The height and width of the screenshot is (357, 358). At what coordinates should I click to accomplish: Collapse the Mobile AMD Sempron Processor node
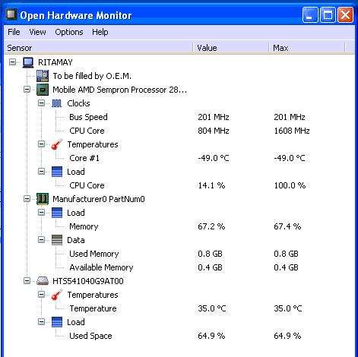click(27, 90)
